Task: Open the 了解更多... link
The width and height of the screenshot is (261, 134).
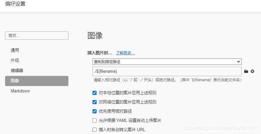Action: (125, 53)
